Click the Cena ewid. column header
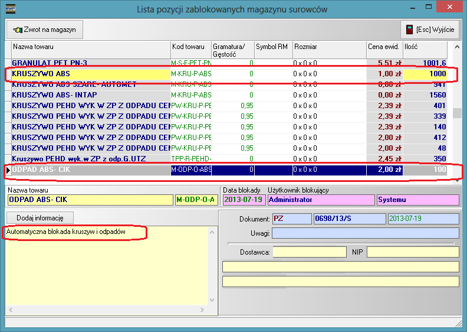This screenshot has height=332, width=467. (x=384, y=47)
